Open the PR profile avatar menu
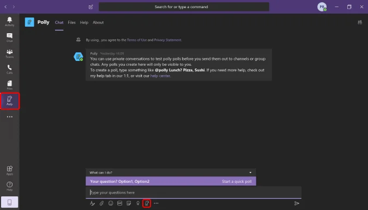368x210 pixels. tap(322, 7)
